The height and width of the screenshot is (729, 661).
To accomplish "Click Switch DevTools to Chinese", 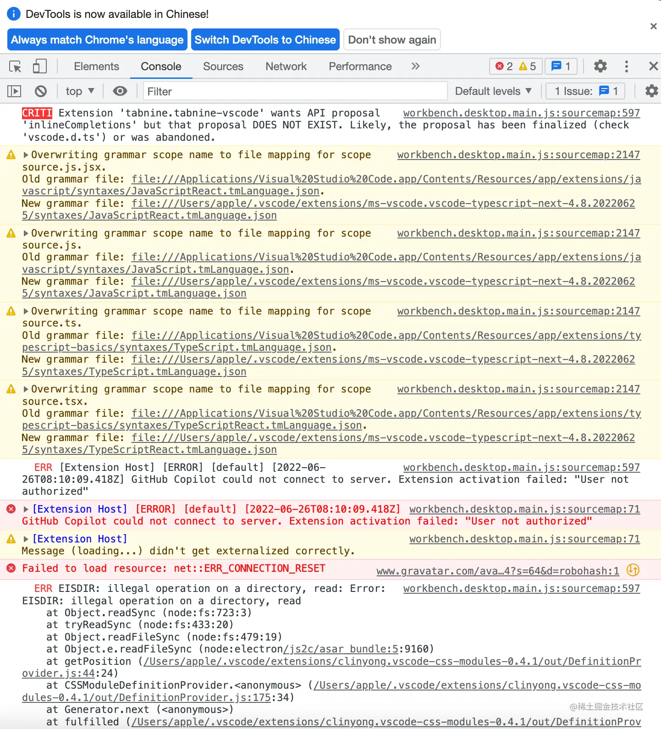I will [x=265, y=40].
